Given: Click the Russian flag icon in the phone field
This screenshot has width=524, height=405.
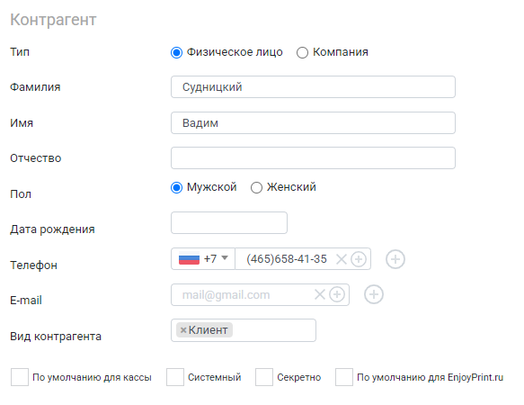Looking at the screenshot, I should point(189,258).
